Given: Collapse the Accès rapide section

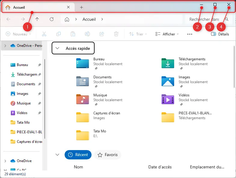Looking at the screenshot, I should (x=58, y=48).
